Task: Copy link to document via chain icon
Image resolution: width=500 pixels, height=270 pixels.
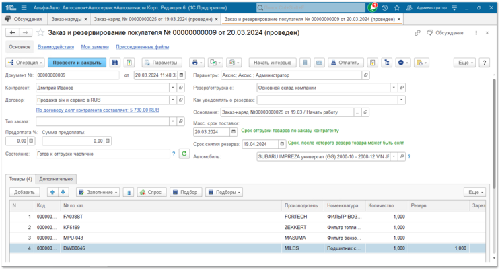Action: click(x=417, y=33)
